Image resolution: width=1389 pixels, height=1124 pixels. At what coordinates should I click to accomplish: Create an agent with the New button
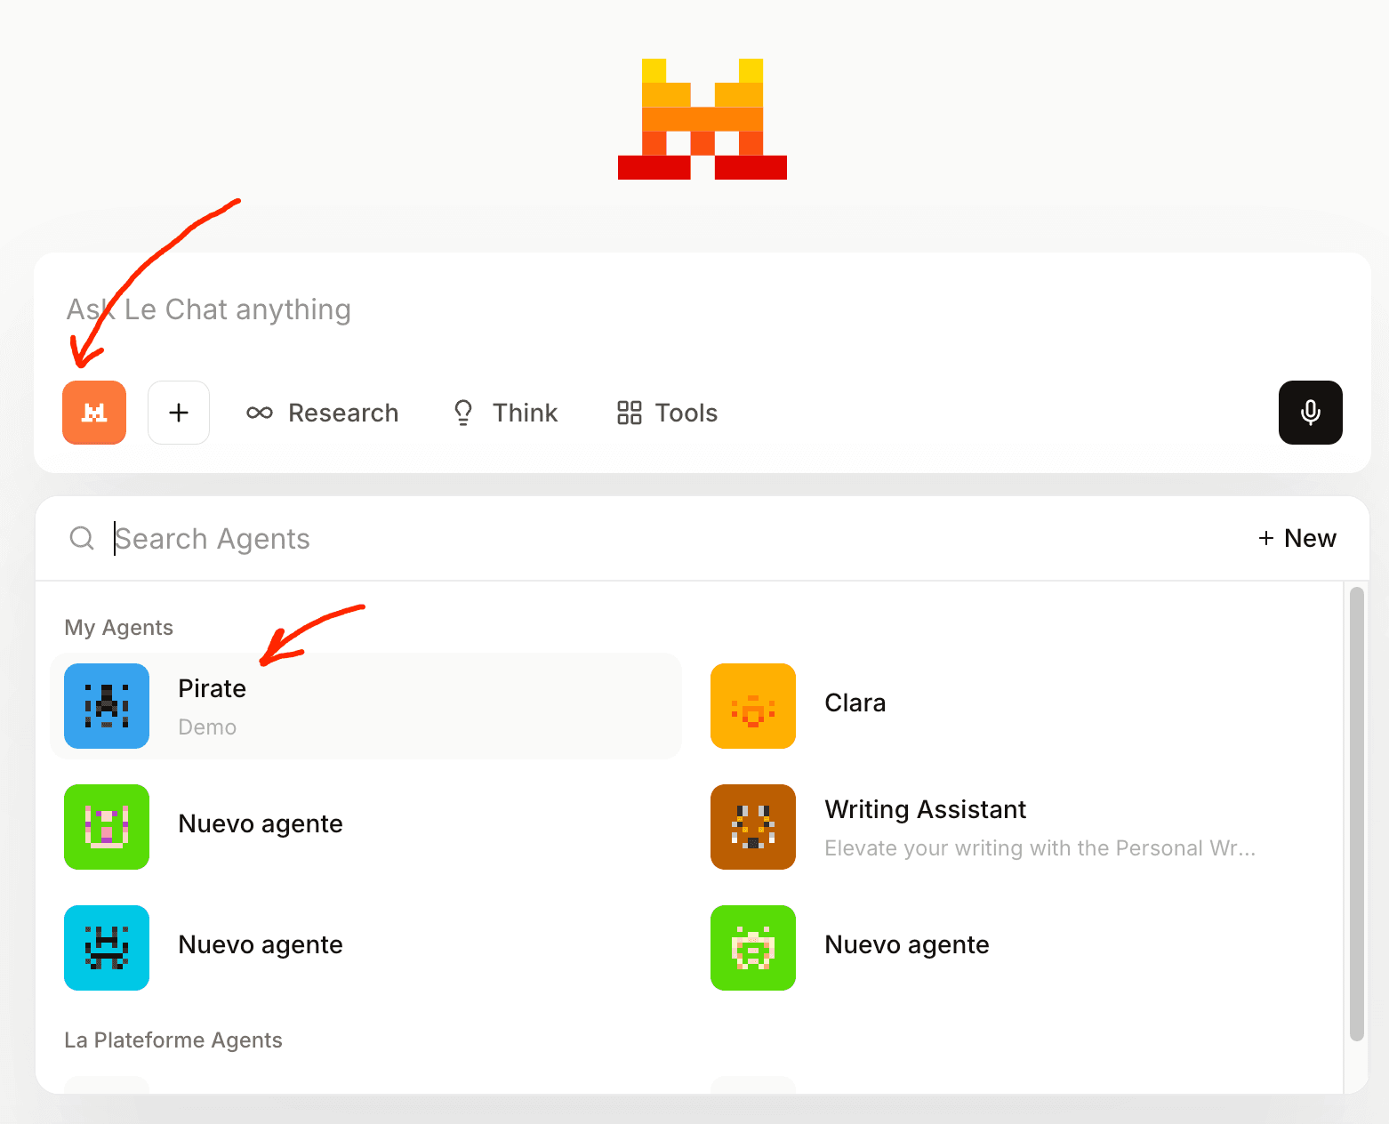point(1297,538)
